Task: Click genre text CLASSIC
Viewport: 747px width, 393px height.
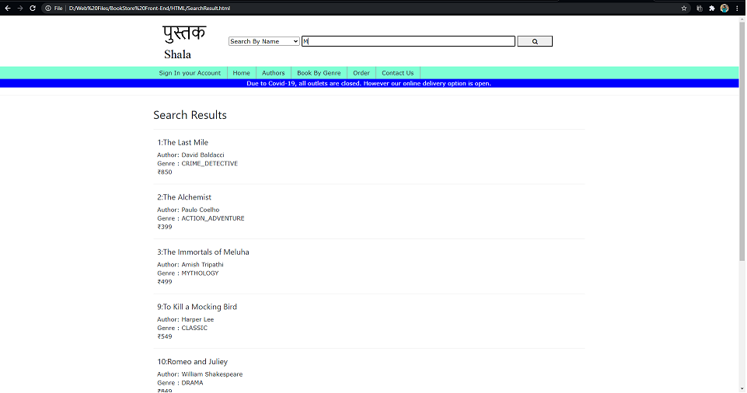Action: tap(194, 328)
